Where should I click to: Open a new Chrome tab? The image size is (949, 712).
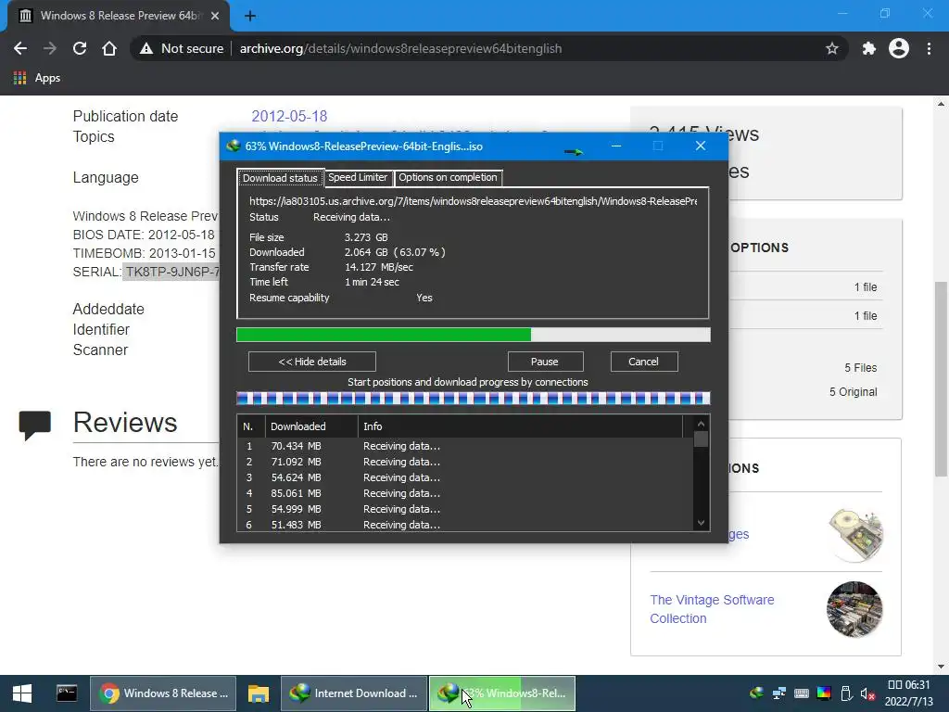(x=250, y=16)
